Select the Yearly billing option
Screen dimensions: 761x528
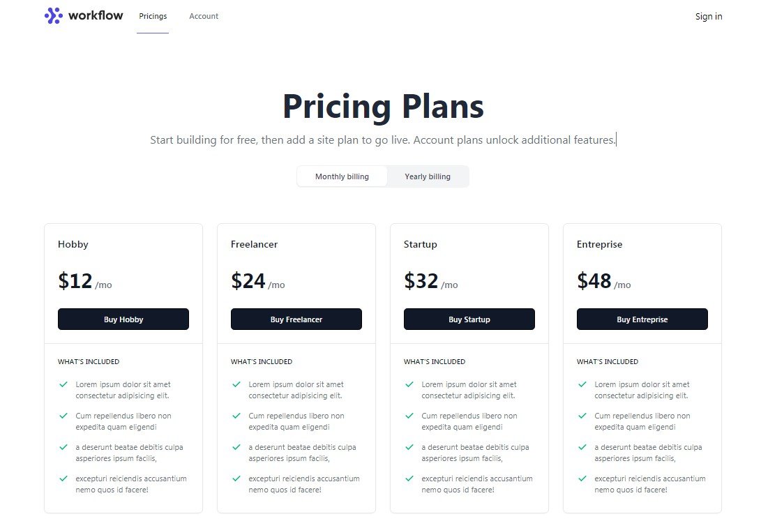[428, 176]
